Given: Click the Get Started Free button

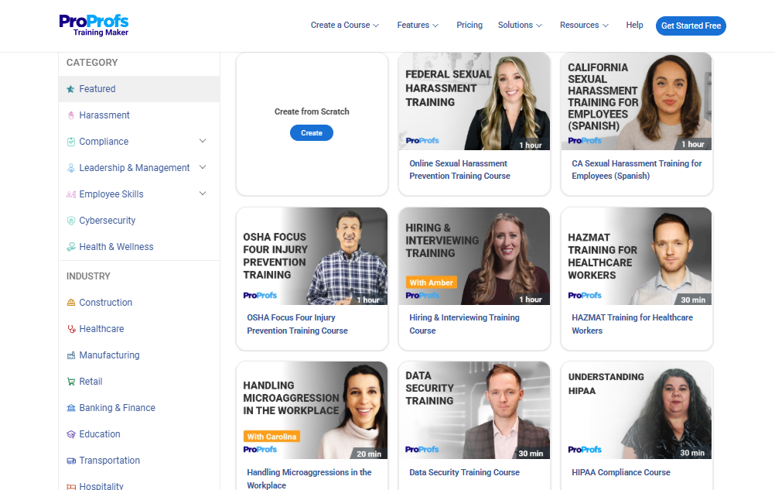Looking at the screenshot, I should pos(691,26).
